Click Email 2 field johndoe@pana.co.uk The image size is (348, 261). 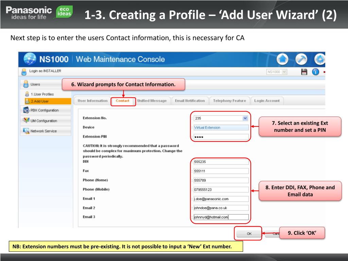tap(221, 208)
